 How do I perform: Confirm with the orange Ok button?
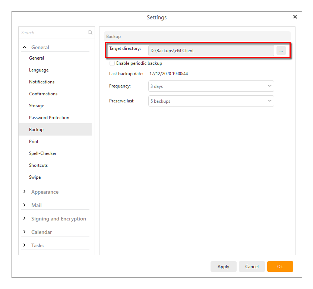(x=280, y=266)
